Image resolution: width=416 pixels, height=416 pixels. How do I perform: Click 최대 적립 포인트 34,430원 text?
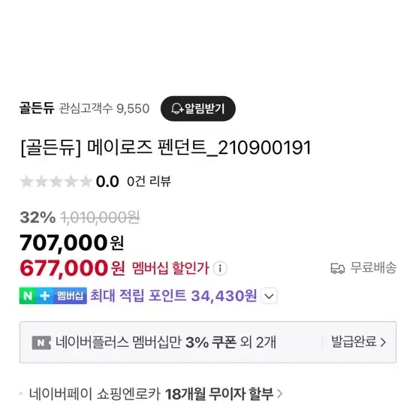[x=173, y=296]
